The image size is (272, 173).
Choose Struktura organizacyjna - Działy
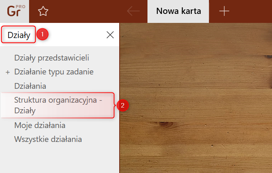pyautogui.click(x=58, y=105)
